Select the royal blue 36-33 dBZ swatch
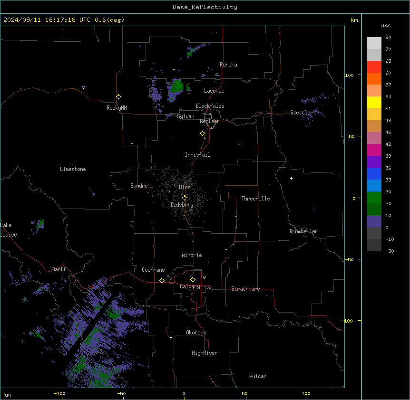410x400 pixels. 374,173
